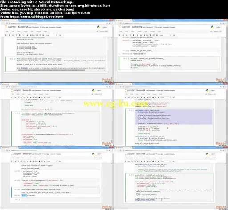
Task: Click the Python logo in middle-right frame header
Action: click(207, 90)
